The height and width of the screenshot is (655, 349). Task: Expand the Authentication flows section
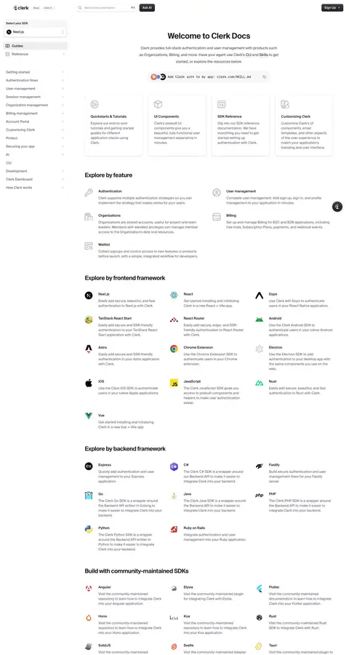coord(35,80)
